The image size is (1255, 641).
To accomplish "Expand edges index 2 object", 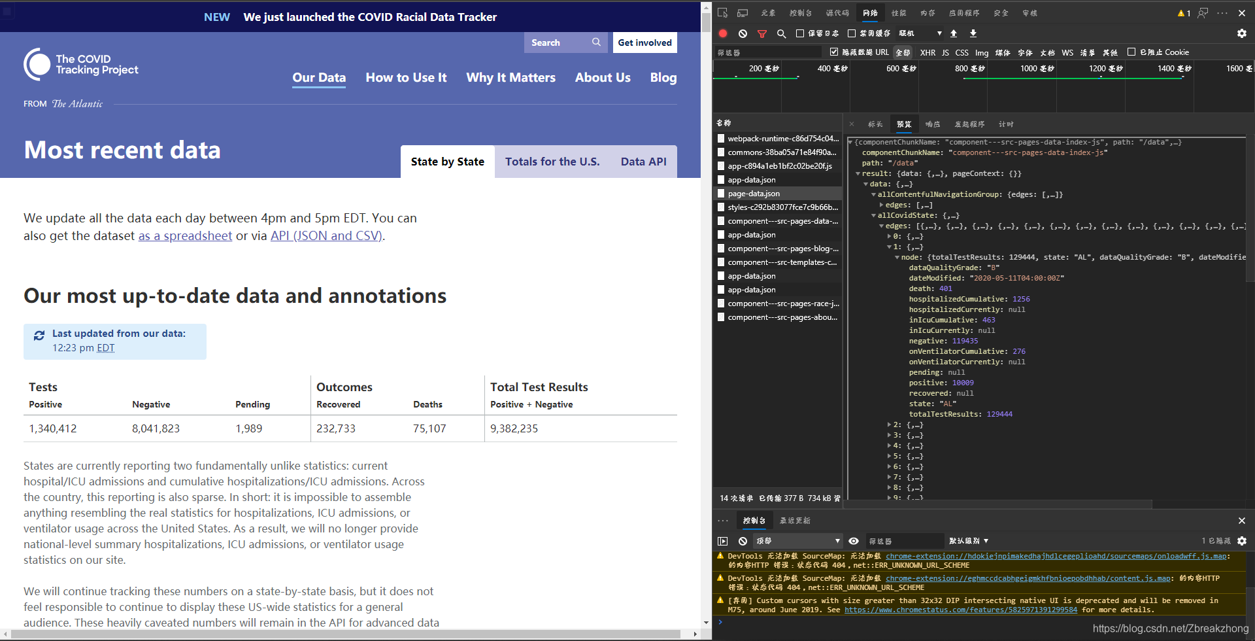I will 889,424.
